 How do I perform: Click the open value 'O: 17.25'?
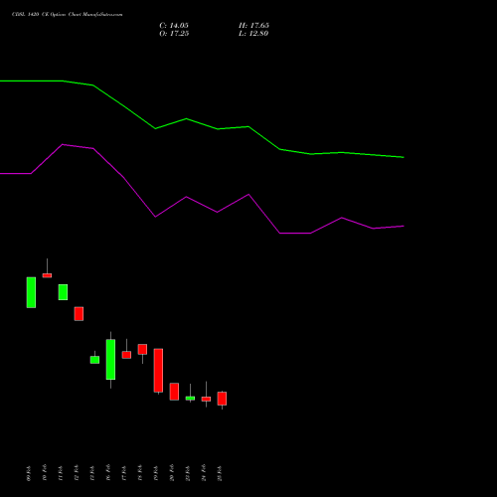tap(174, 34)
